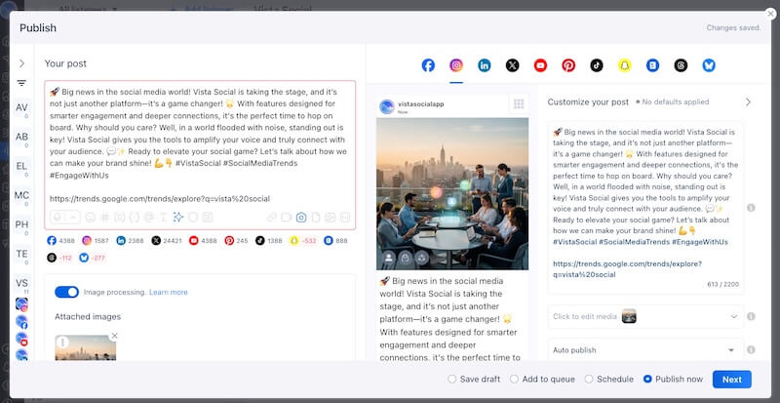Click the customized Instagram caption text box
Screen dimensions: 780x403
[645, 208]
